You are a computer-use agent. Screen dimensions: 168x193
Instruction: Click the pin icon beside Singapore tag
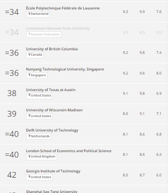tap(29, 75)
